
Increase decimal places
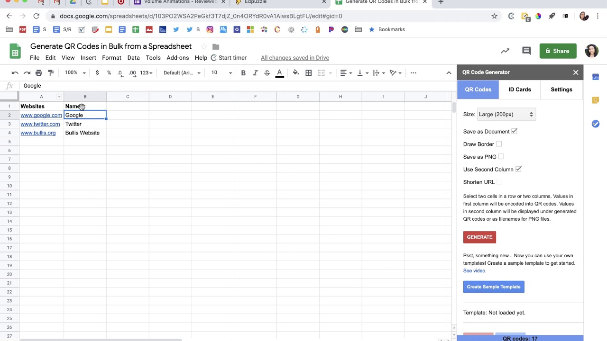point(133,73)
